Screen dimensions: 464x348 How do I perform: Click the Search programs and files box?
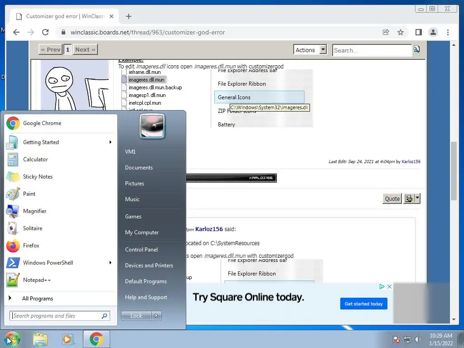[59, 316]
